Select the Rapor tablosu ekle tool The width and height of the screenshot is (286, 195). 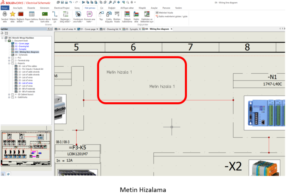pyautogui.click(x=32, y=14)
